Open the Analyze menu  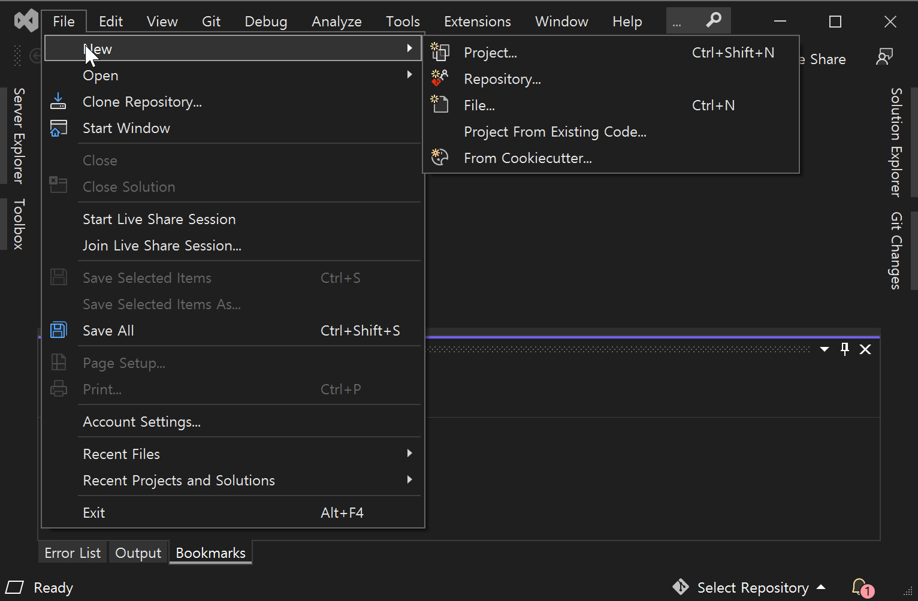[337, 22]
